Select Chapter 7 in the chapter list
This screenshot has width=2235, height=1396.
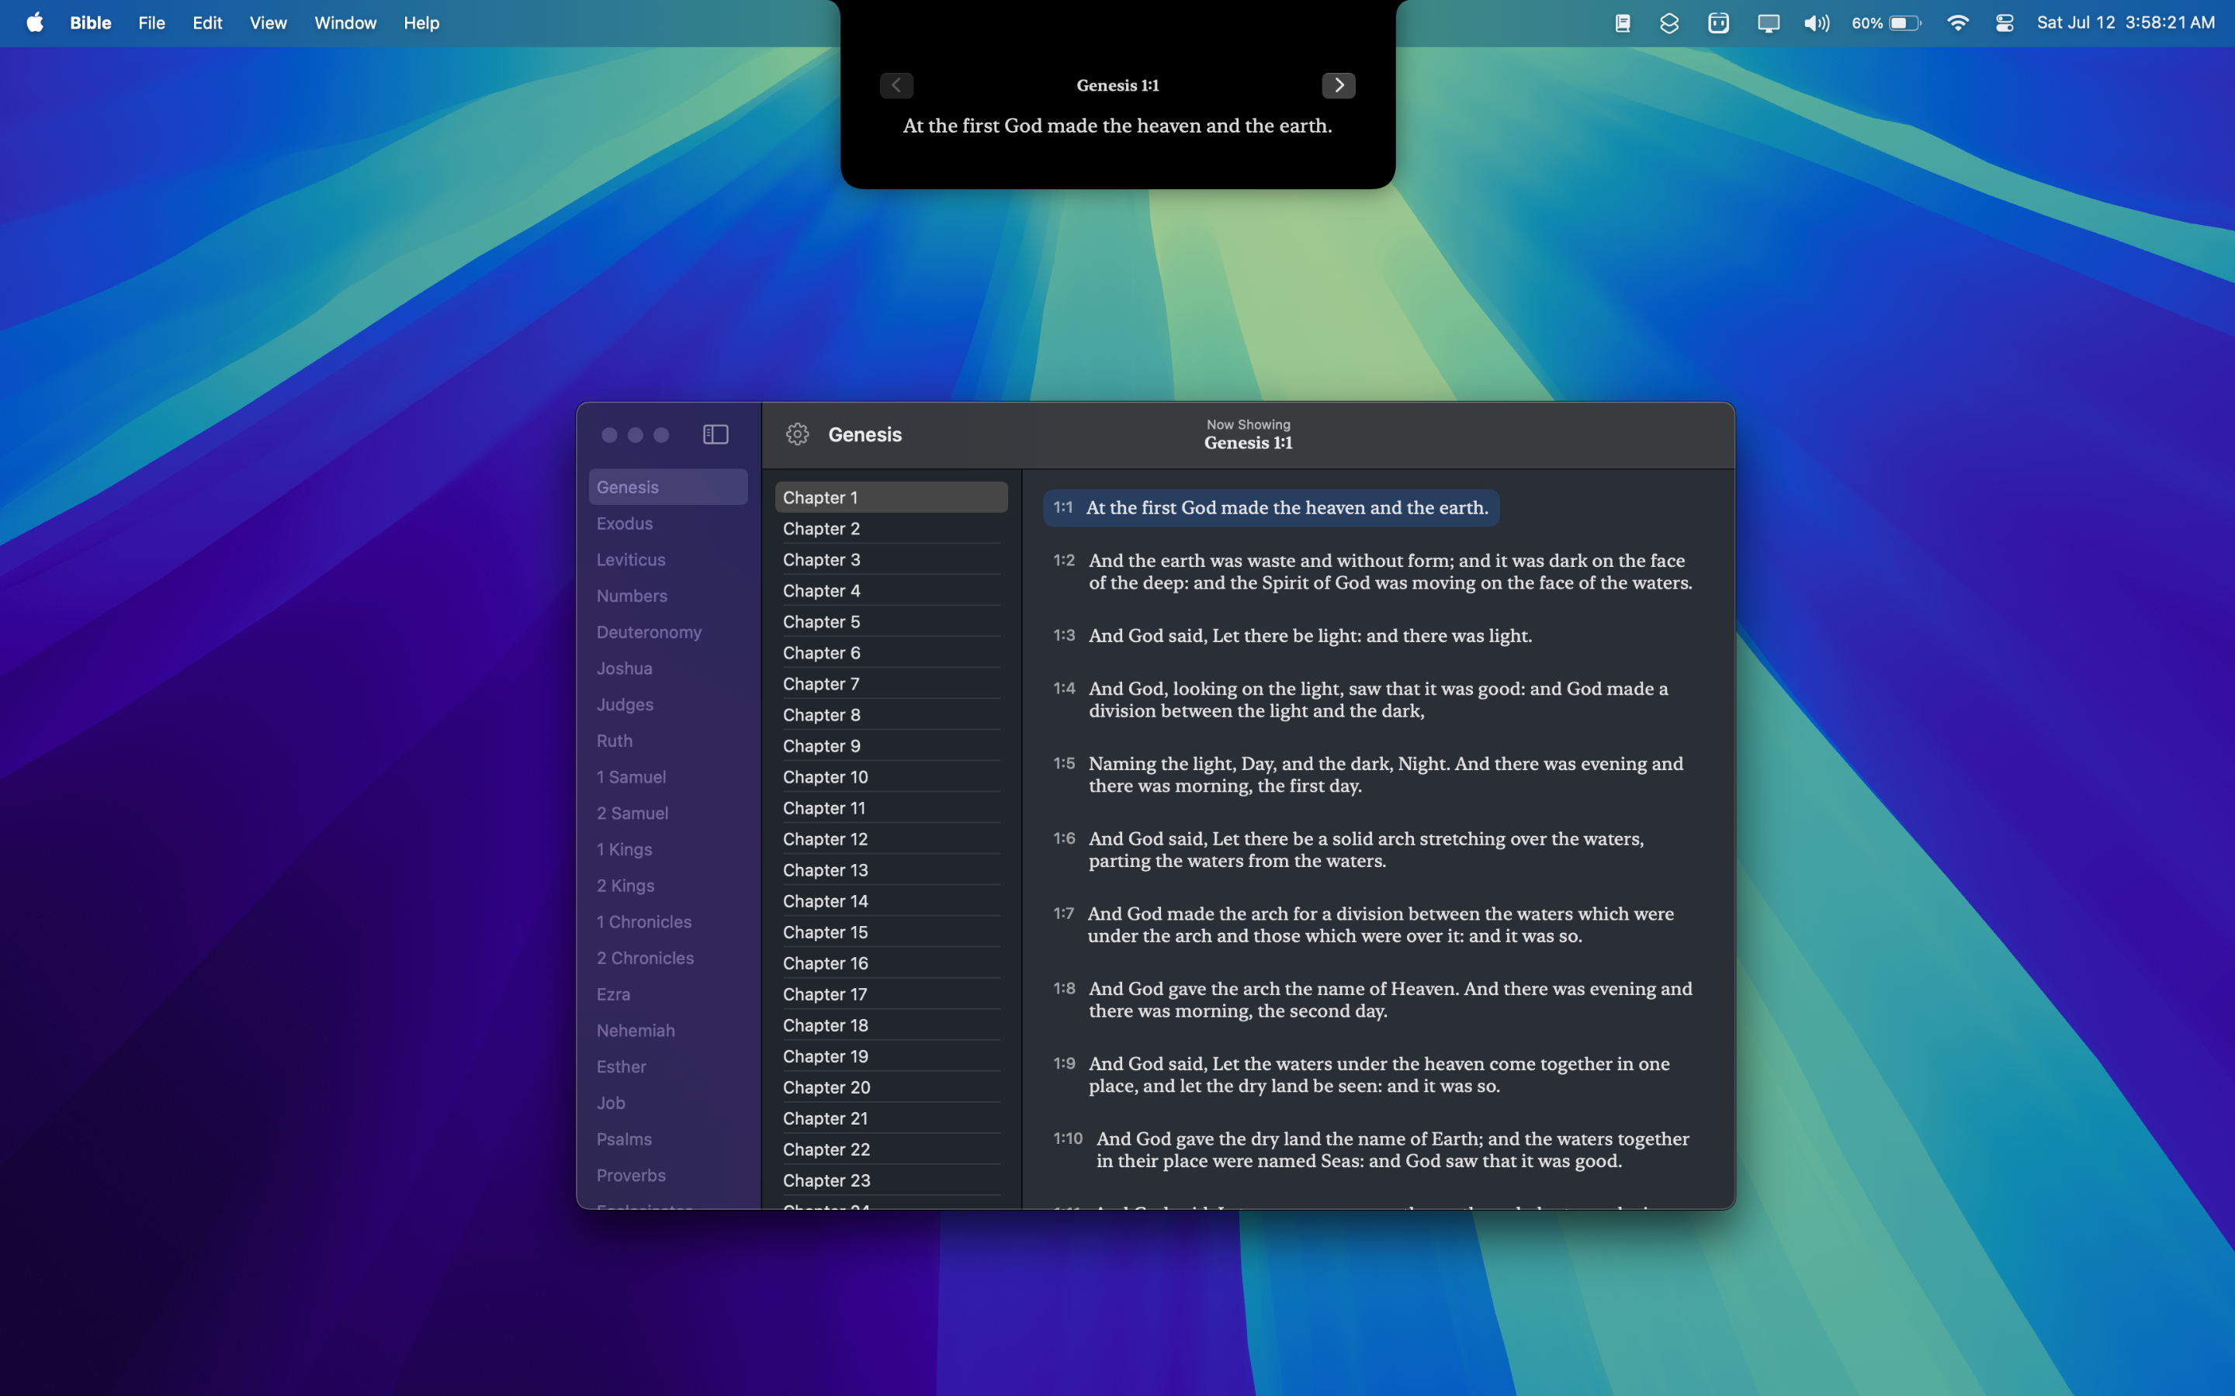tap(821, 684)
